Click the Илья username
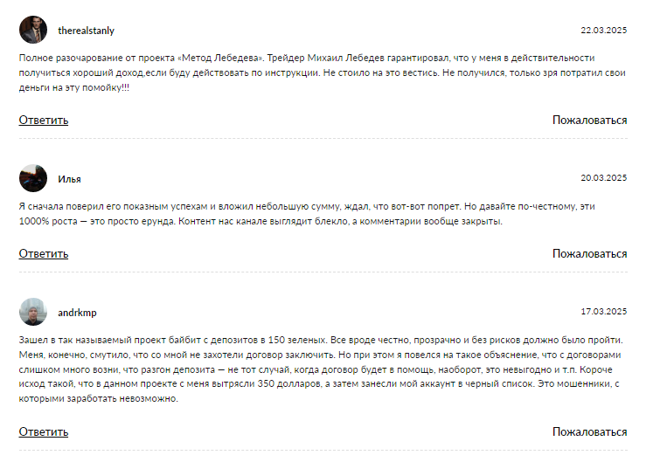The width and height of the screenshot is (660, 462). pos(69,179)
